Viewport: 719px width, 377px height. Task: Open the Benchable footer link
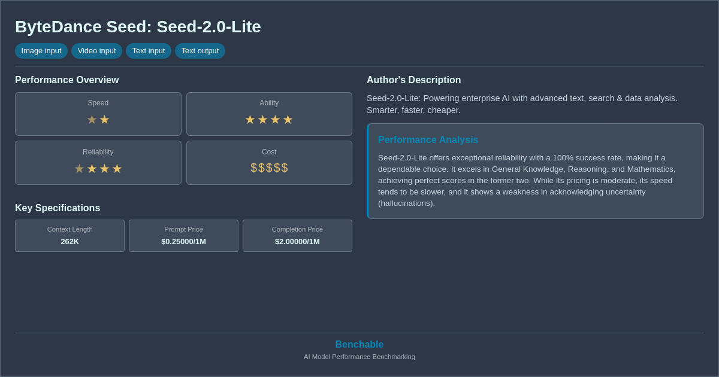click(x=359, y=345)
